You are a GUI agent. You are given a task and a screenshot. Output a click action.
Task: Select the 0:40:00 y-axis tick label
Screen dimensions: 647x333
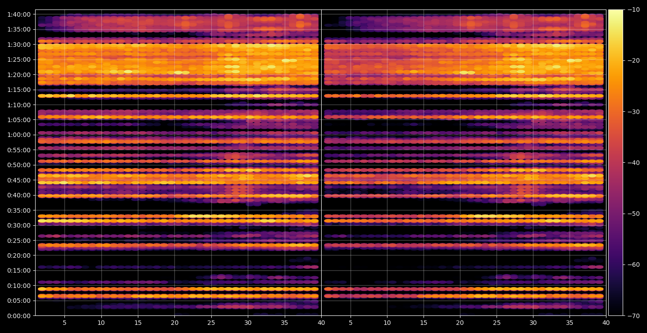(x=19, y=195)
